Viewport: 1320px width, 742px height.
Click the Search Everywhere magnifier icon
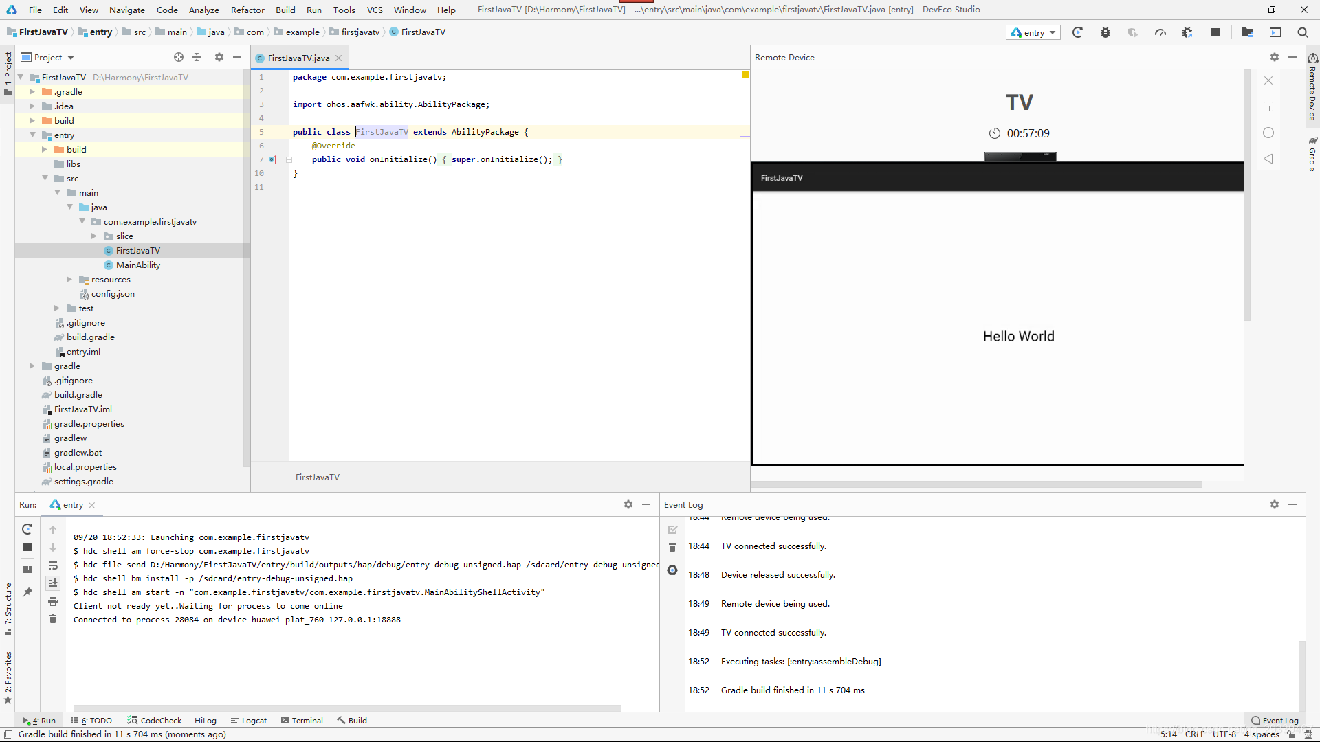point(1302,32)
